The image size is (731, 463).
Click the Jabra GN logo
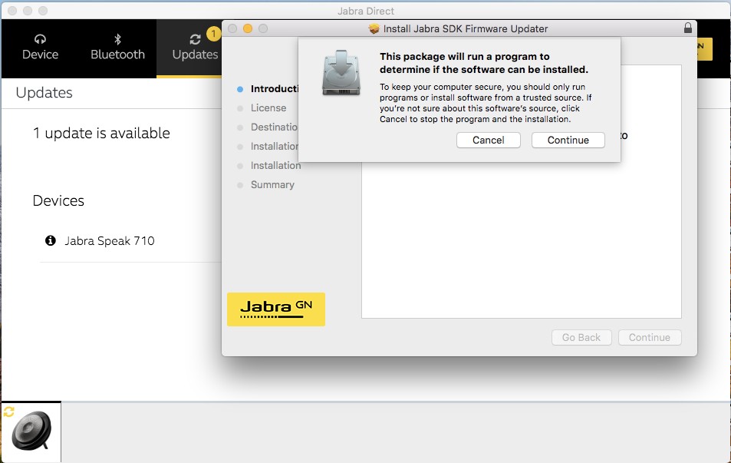pyautogui.click(x=276, y=309)
